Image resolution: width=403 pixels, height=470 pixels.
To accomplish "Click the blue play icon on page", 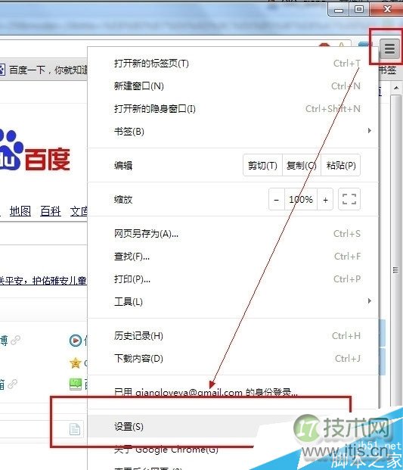I will tap(76, 341).
